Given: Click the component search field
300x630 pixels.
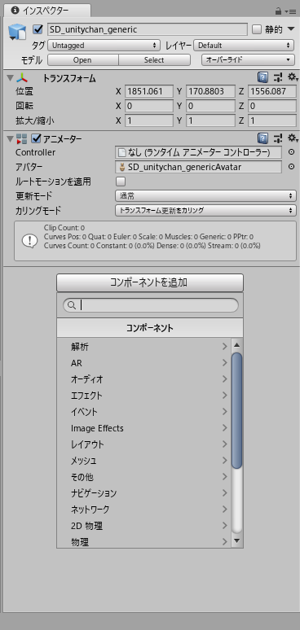Looking at the screenshot, I should pyautogui.click(x=151, y=305).
